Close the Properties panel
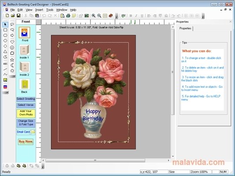The width and height of the screenshot is (235, 176). pos(231,22)
